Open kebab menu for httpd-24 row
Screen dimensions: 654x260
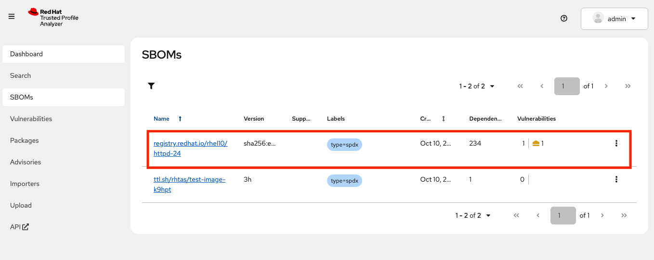click(616, 143)
